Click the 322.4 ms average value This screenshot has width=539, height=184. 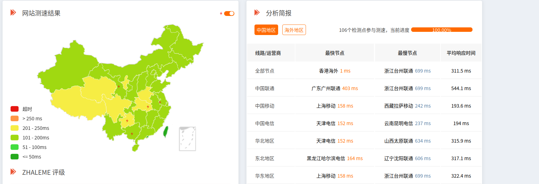coord(461,176)
